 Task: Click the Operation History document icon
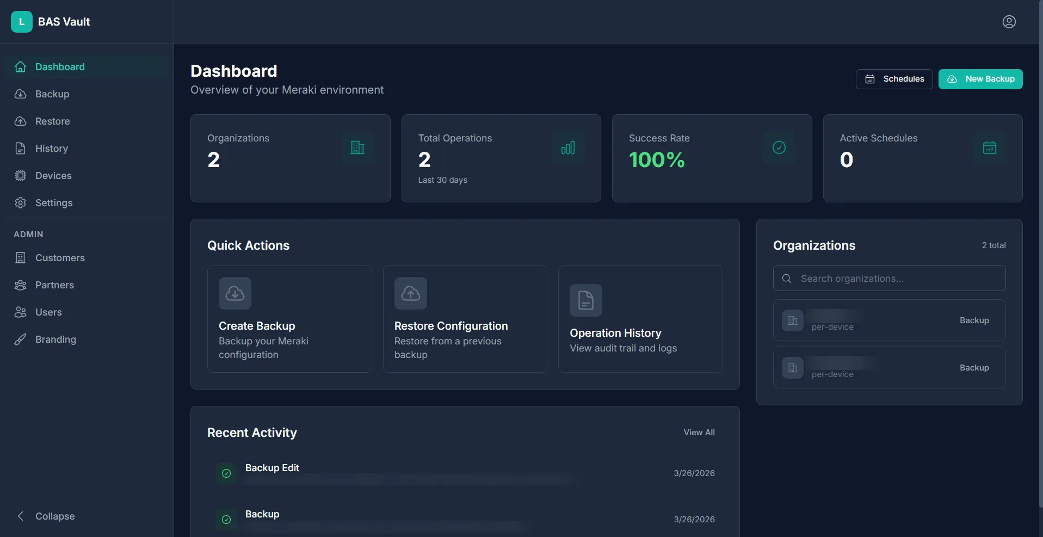click(586, 300)
